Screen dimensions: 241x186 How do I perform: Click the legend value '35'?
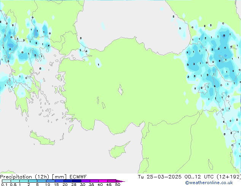[x=91, y=184]
